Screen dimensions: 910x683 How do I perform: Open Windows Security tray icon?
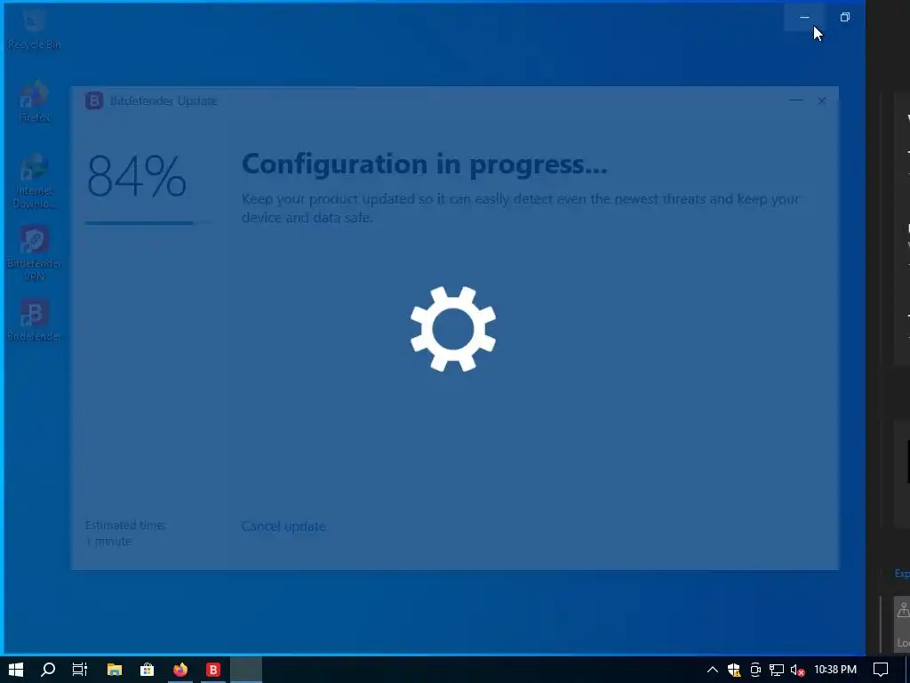click(x=734, y=671)
